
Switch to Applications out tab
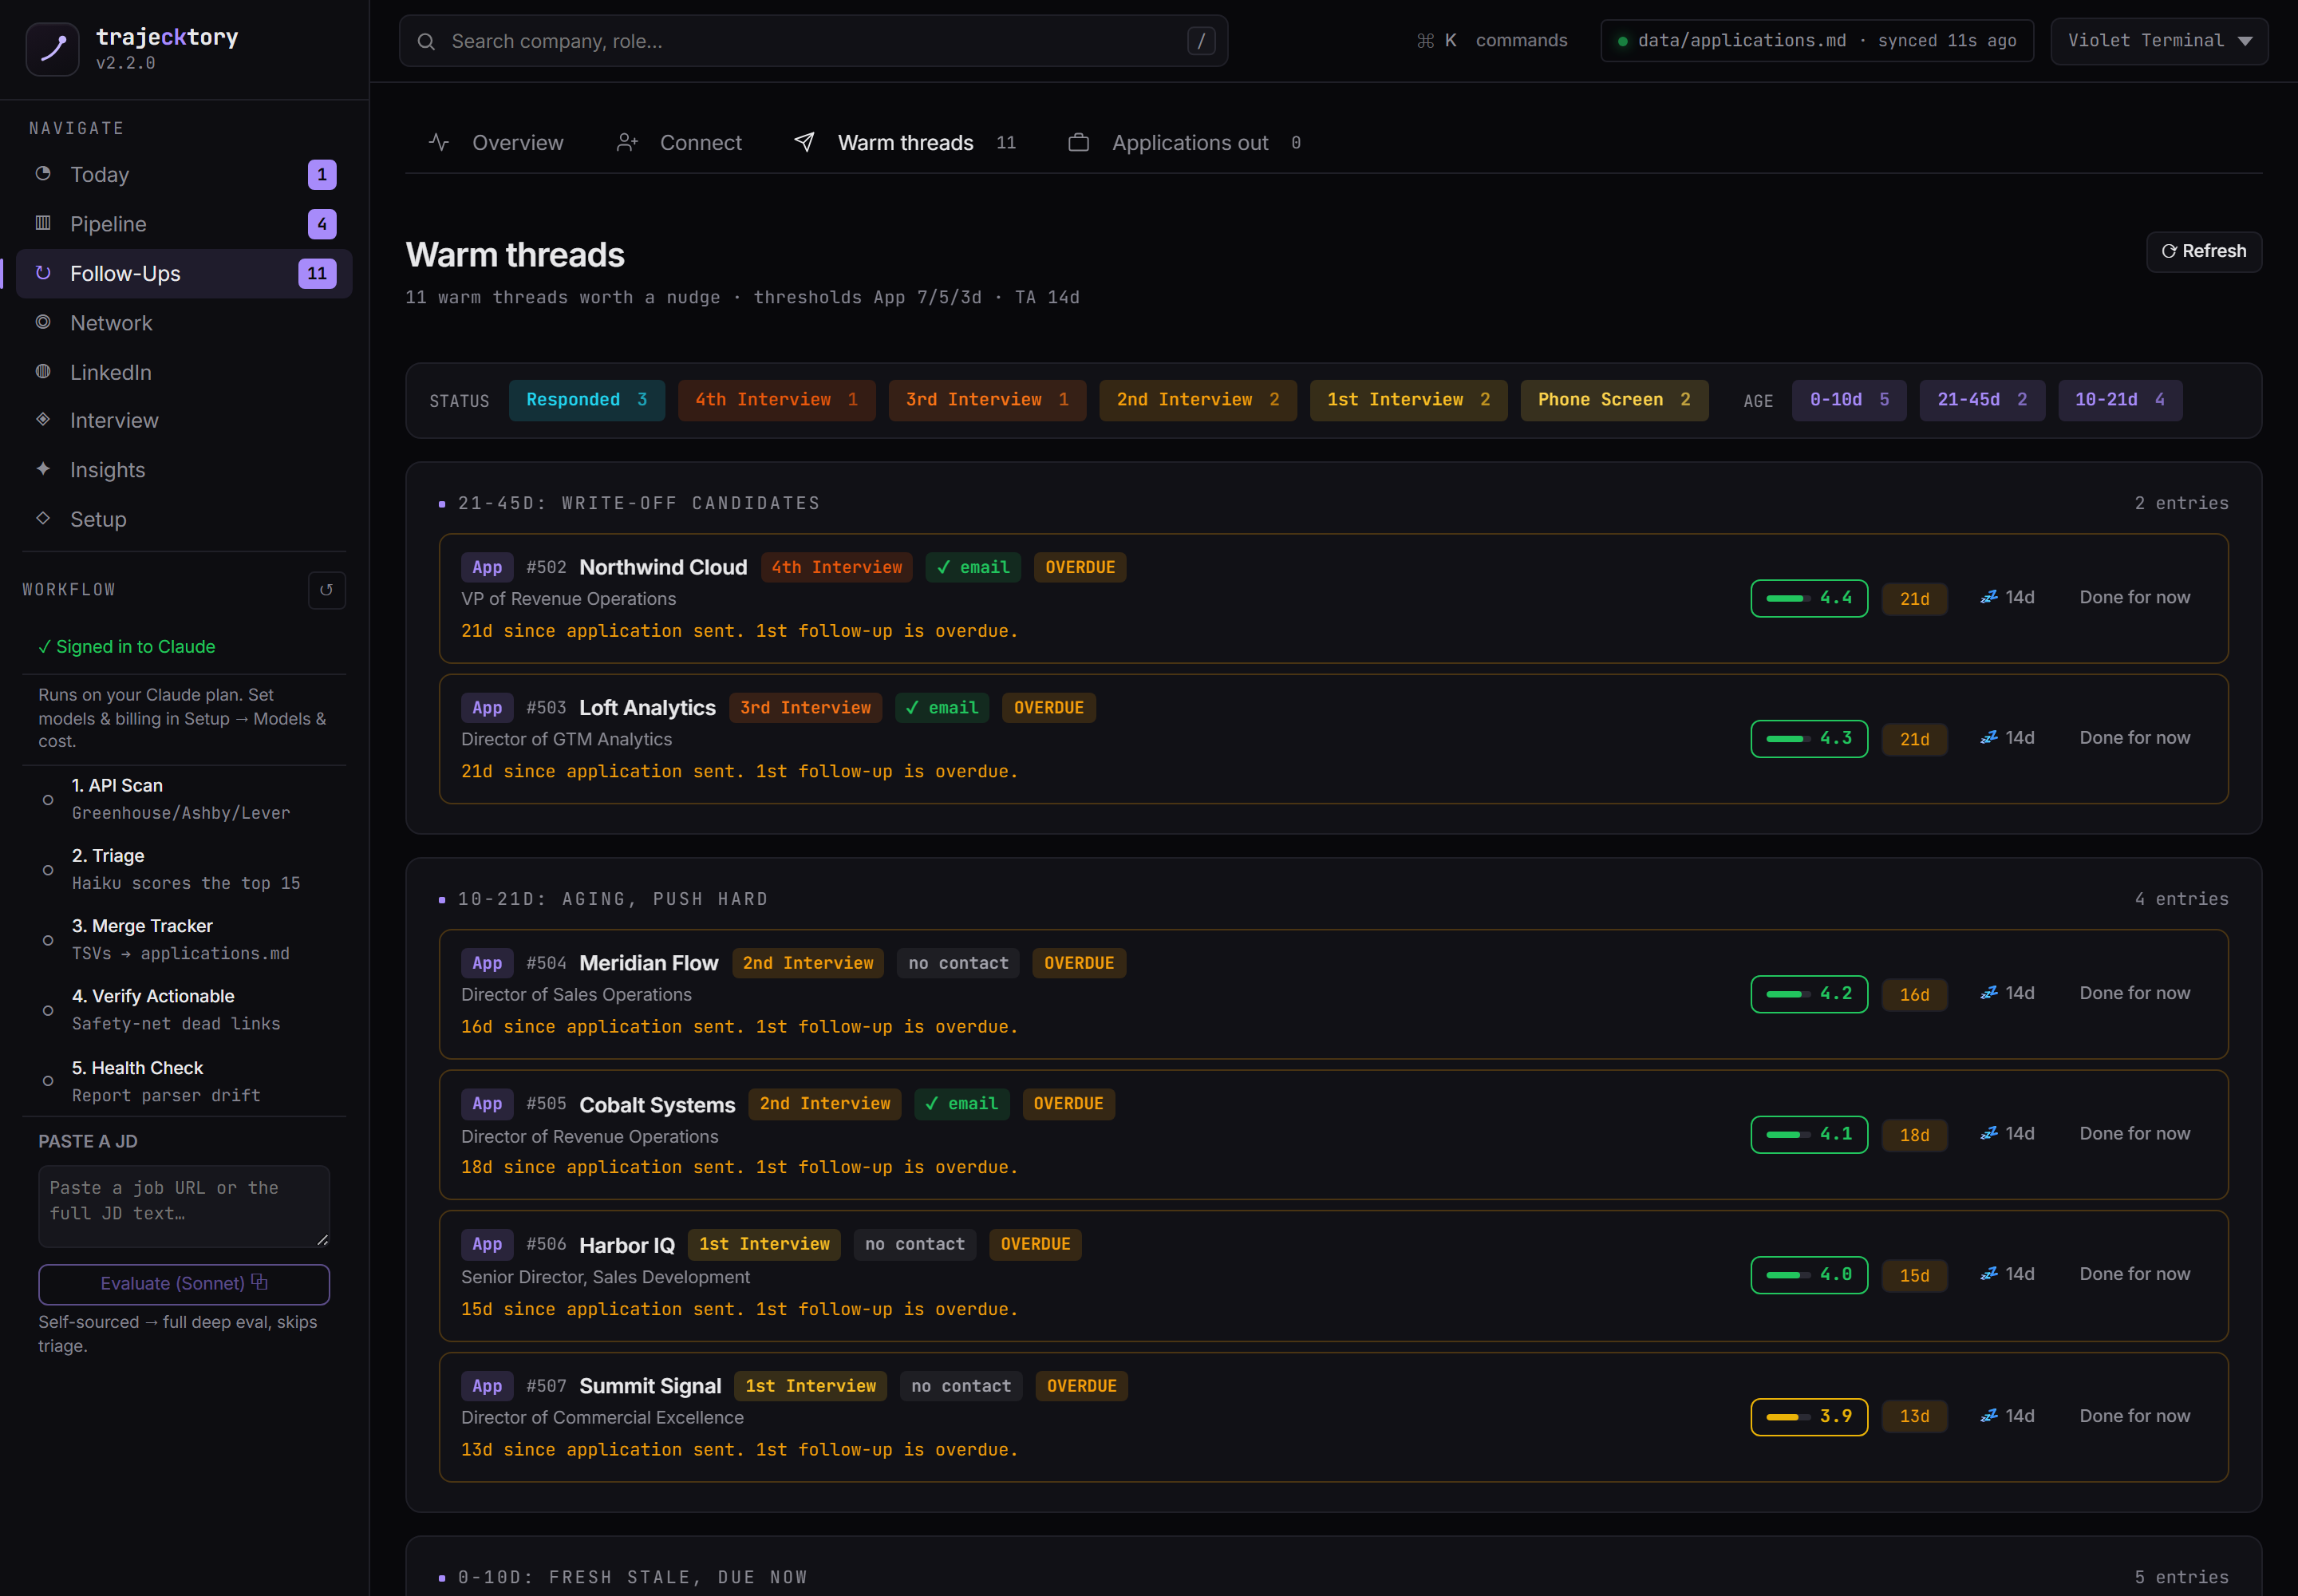(1184, 143)
